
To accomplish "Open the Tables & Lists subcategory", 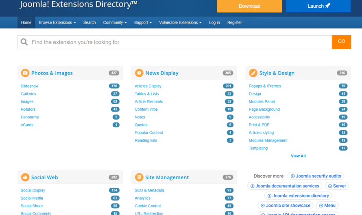I will pyautogui.click(x=147, y=94).
